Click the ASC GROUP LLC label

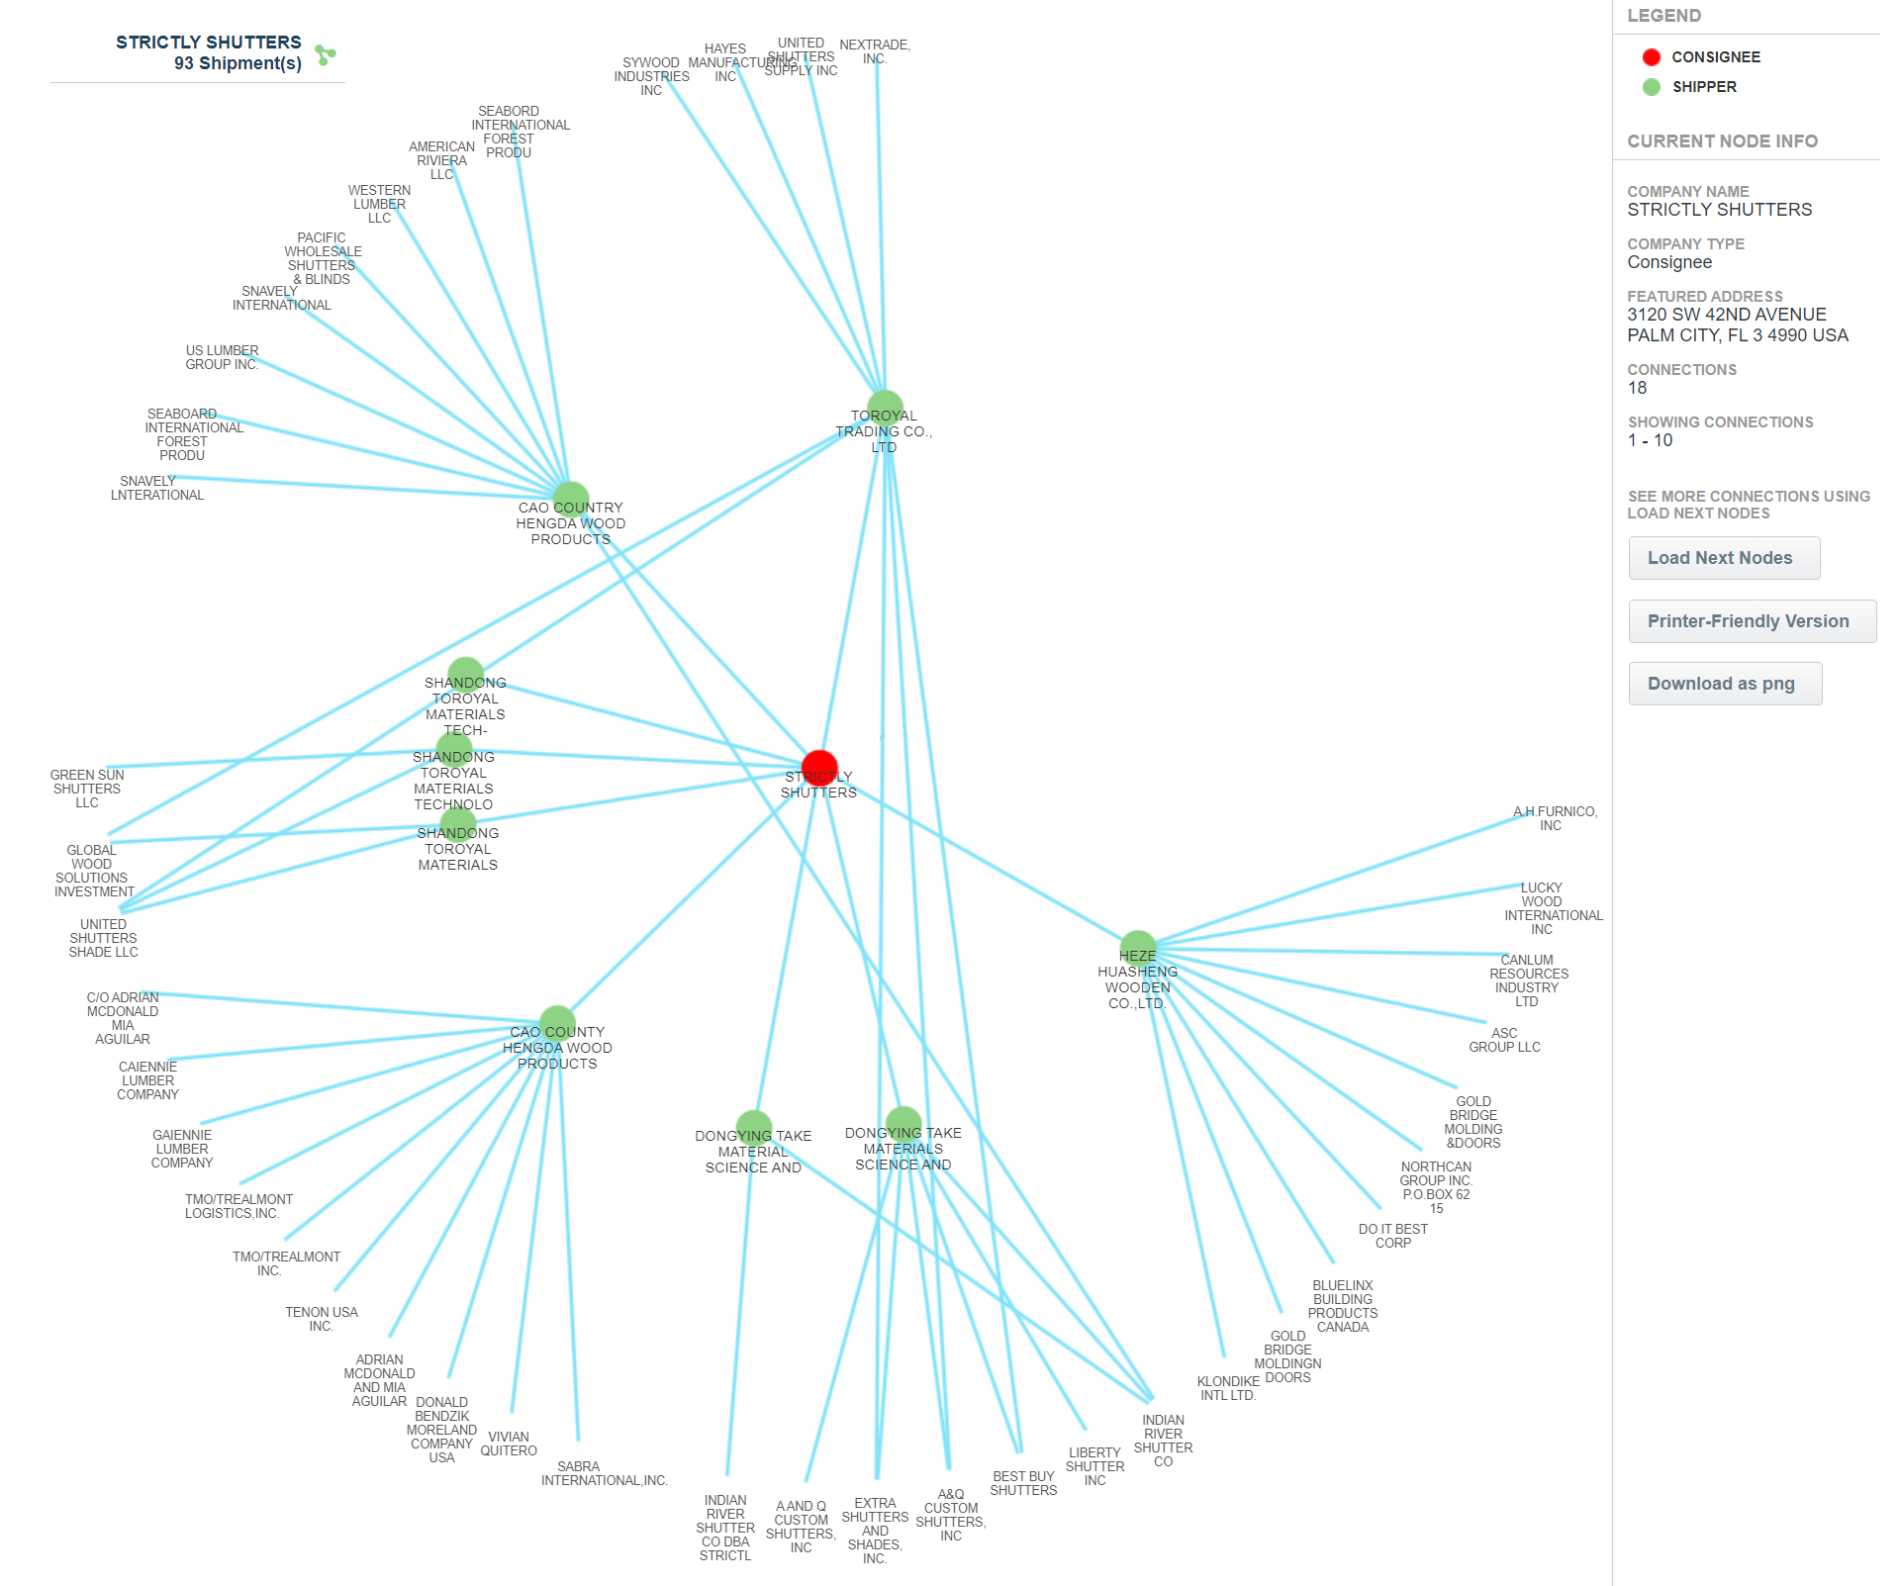1504,1040
